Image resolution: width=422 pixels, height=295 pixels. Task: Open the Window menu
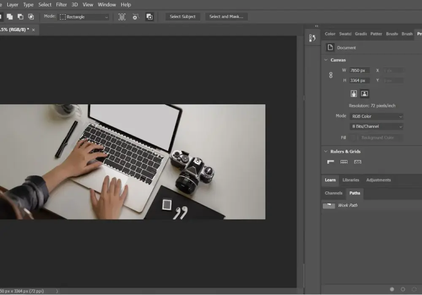pos(107,5)
